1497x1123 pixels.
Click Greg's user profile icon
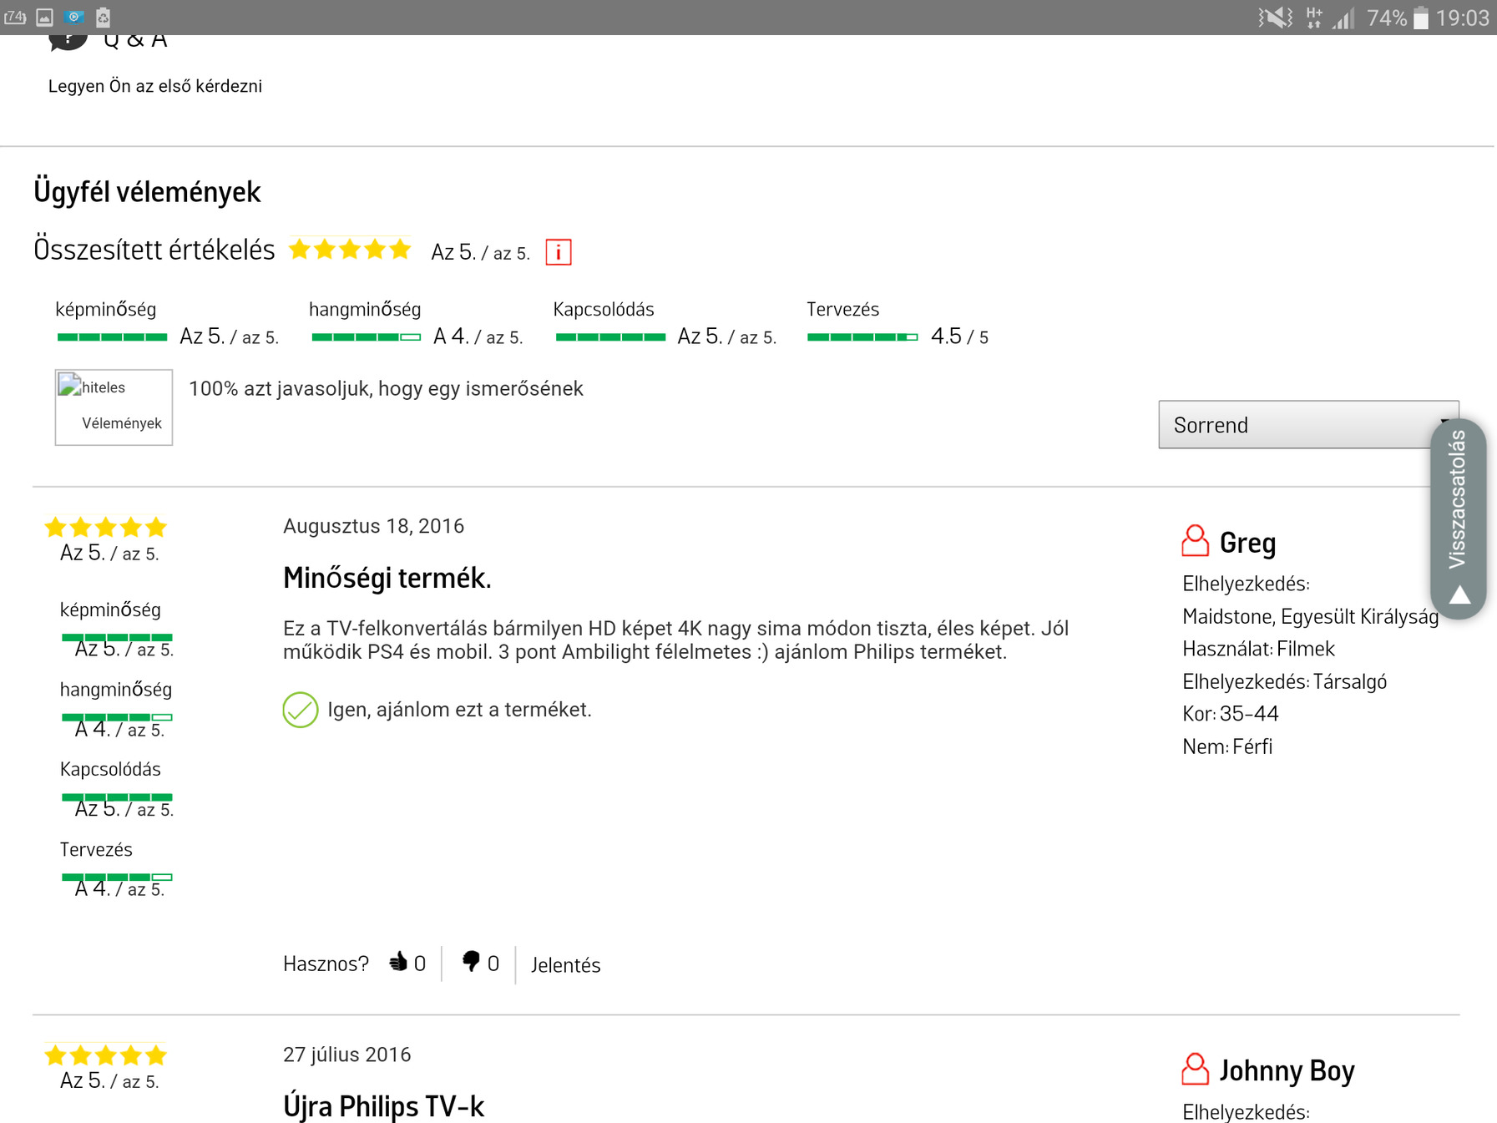click(1195, 541)
